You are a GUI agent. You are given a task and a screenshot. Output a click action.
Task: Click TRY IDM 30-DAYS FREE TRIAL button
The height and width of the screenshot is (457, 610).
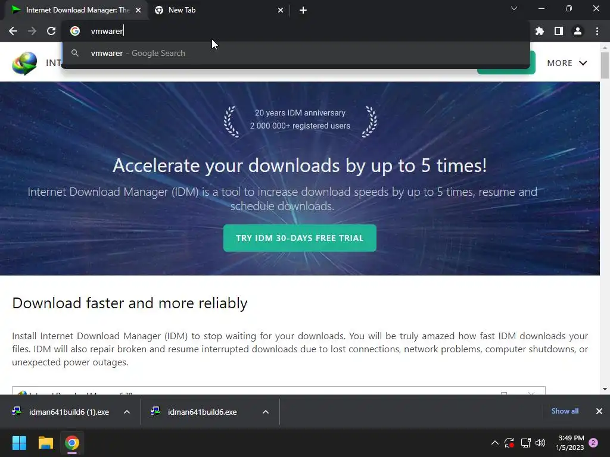point(300,238)
